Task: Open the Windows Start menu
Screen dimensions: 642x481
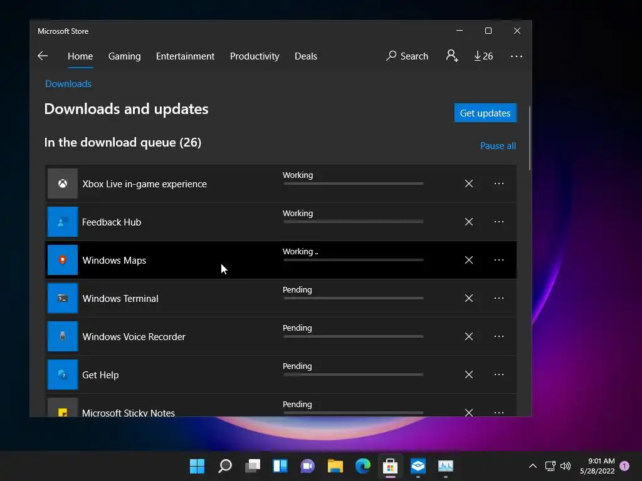Action: 197,466
